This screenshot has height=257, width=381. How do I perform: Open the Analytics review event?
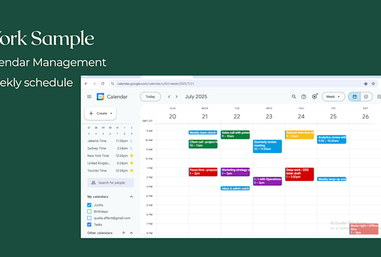pyautogui.click(x=332, y=139)
